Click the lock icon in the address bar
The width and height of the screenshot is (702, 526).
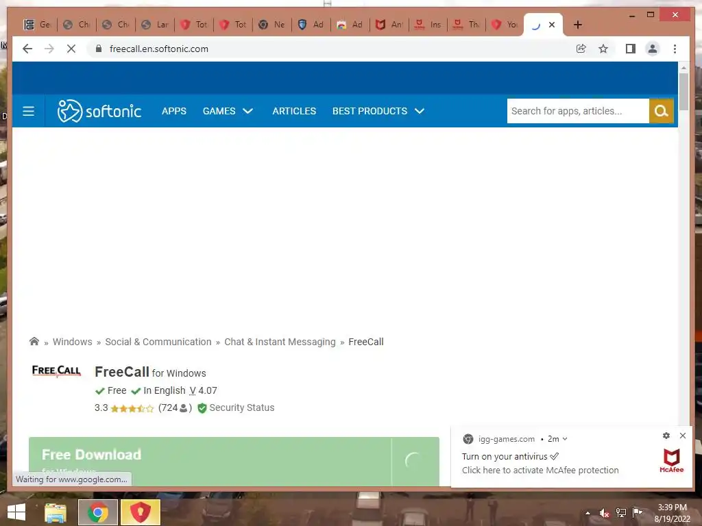point(99,49)
